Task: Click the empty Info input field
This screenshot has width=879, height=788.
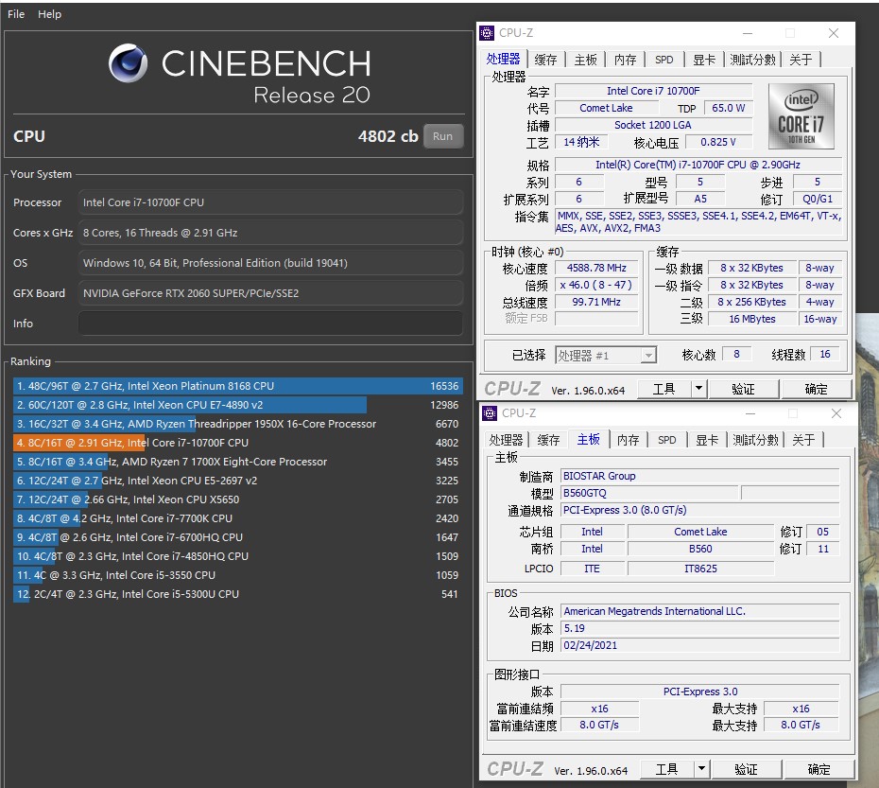Action: [270, 324]
